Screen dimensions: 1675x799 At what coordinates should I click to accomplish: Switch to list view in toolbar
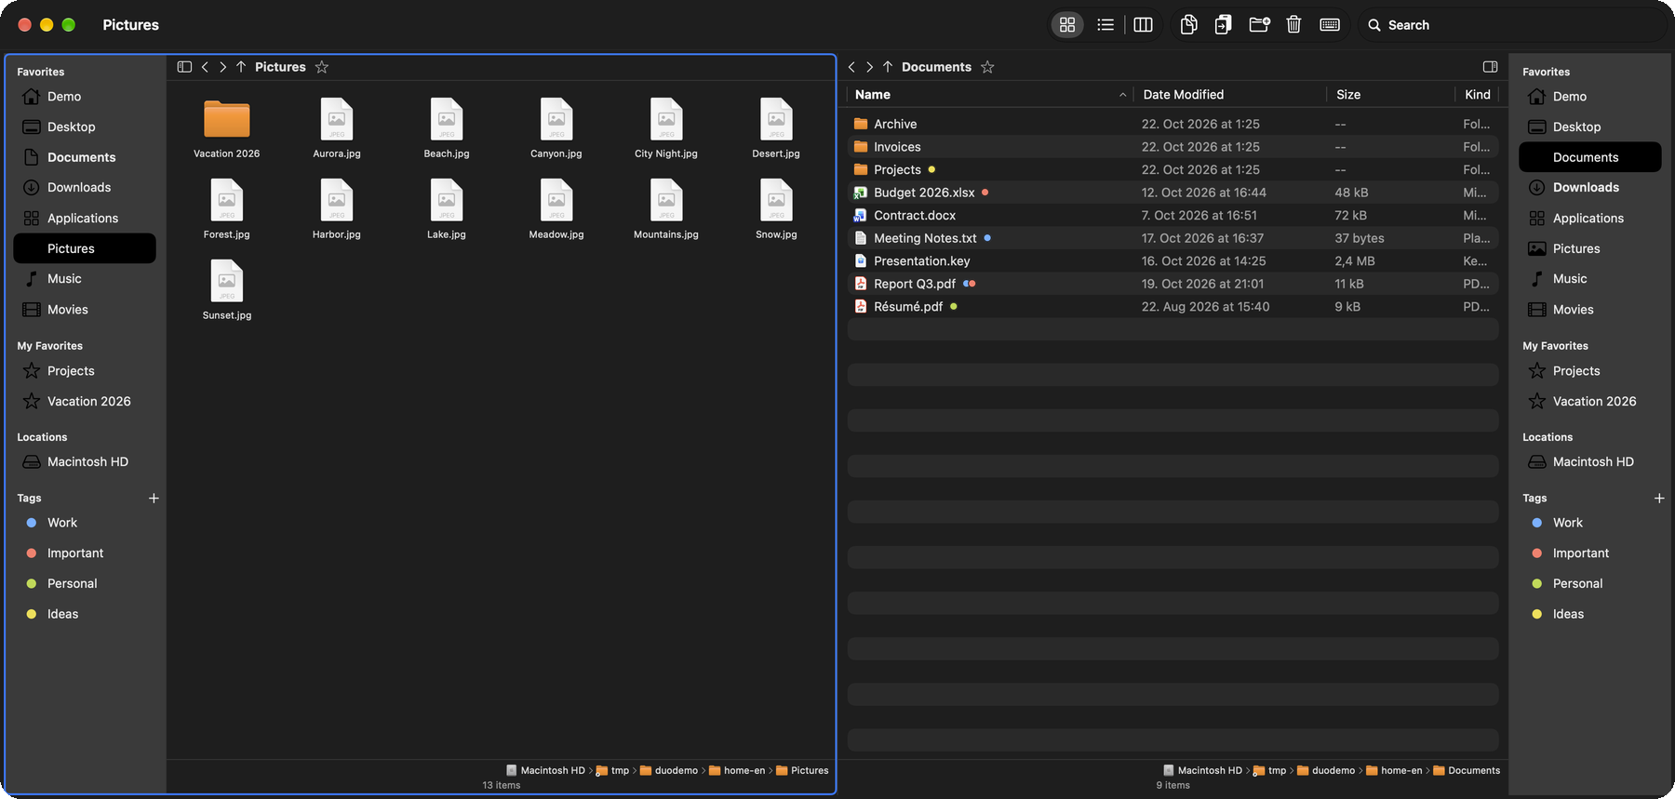[1105, 25]
